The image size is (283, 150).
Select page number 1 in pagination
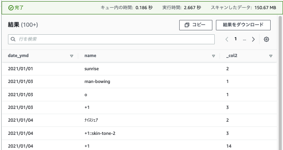tap(236, 39)
